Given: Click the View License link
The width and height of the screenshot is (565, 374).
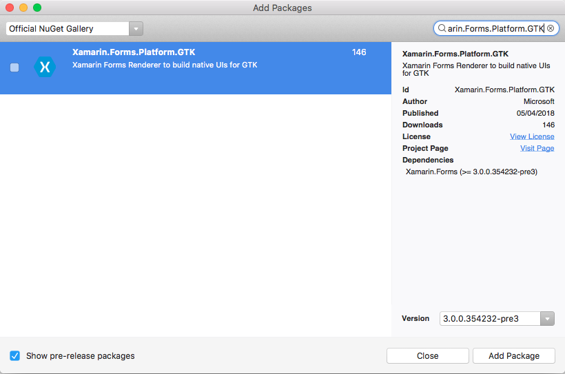Looking at the screenshot, I should tap(532, 136).
